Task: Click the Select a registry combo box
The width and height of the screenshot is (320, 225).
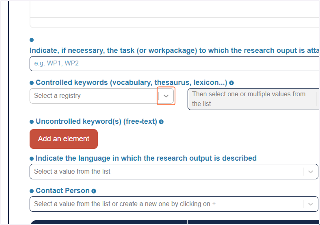Action: 102,96
